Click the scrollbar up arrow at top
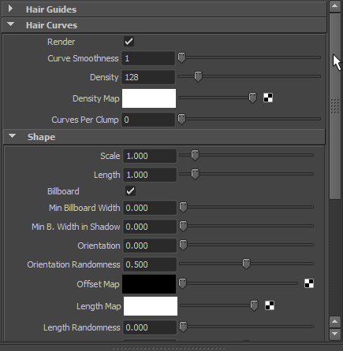 click(335, 6)
